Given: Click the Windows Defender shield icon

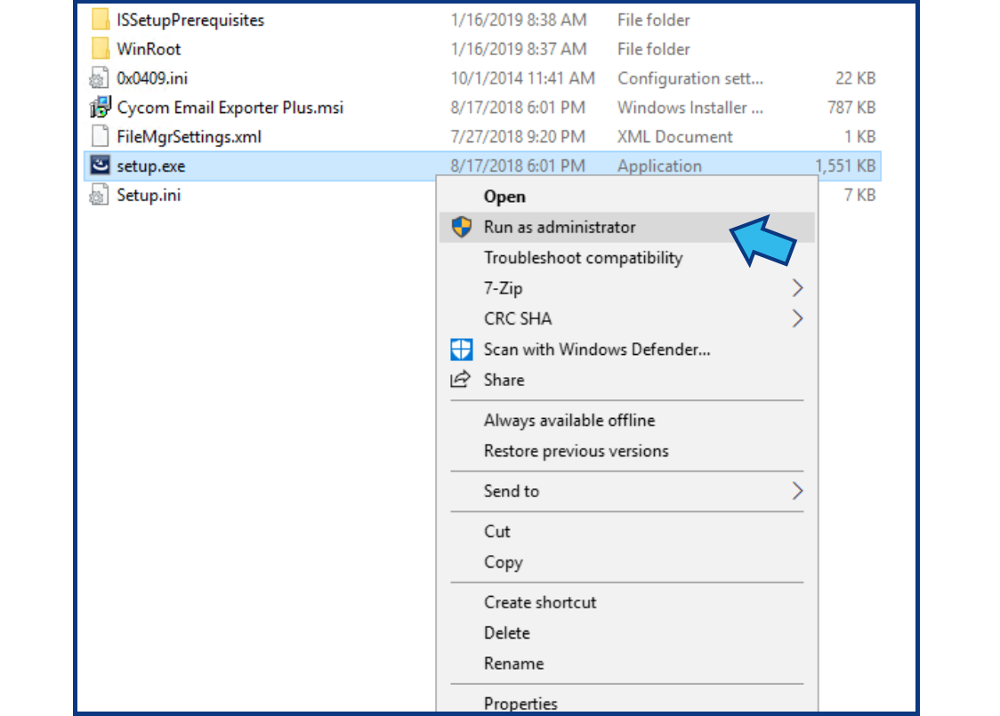Looking at the screenshot, I should (x=460, y=350).
